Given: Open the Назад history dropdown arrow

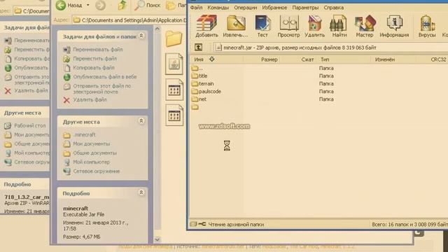Looking at the screenshot, I should pyautogui.click(x=88, y=5).
